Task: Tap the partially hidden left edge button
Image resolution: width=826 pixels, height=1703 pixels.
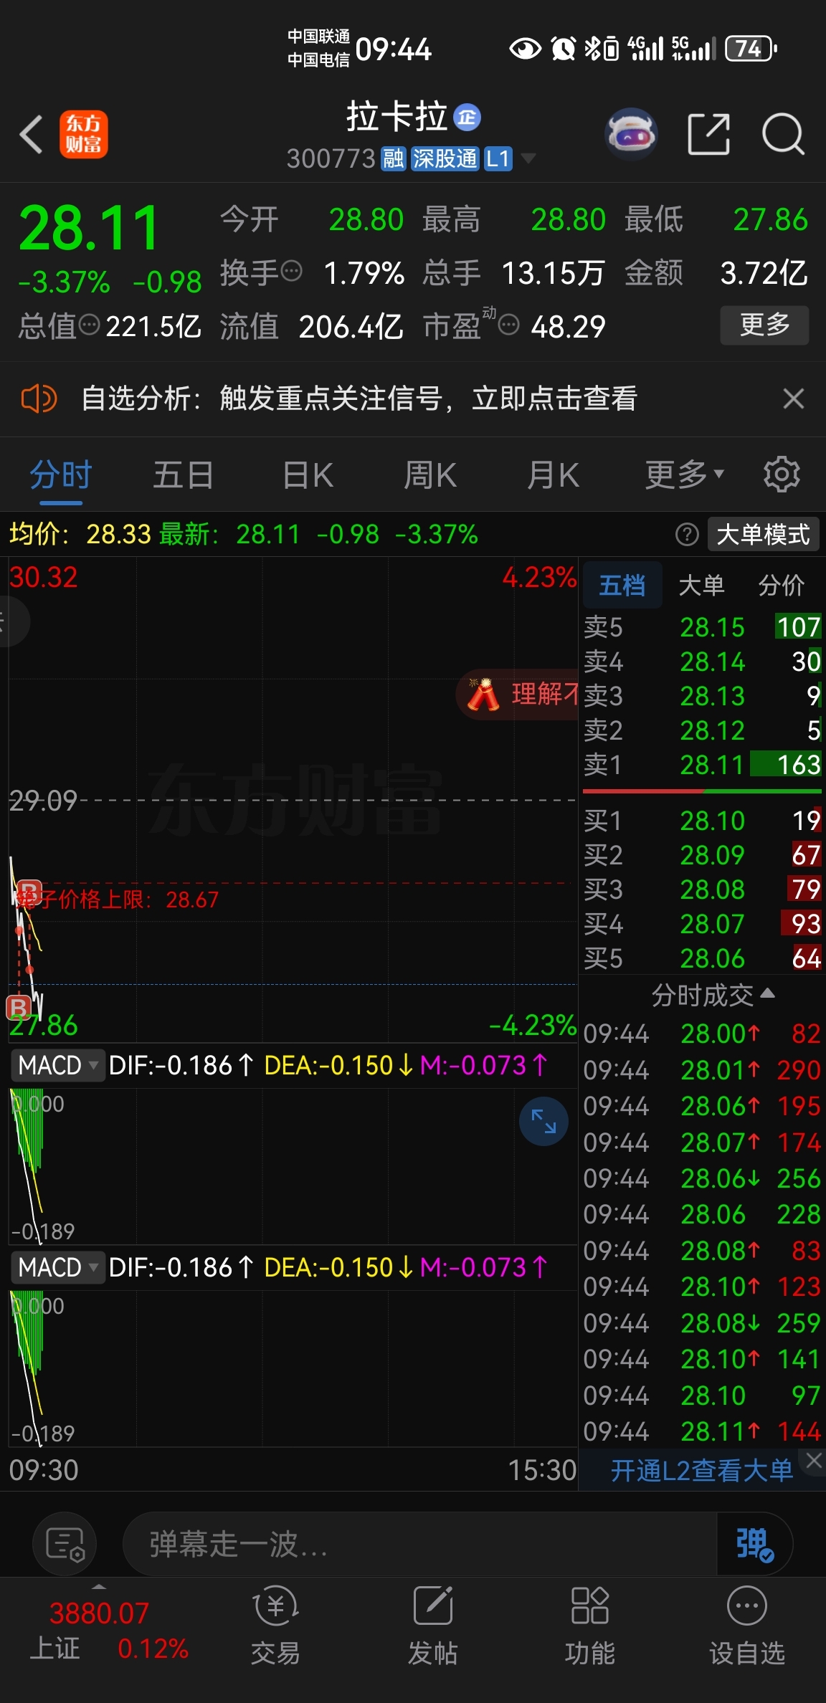Action: [x=13, y=621]
